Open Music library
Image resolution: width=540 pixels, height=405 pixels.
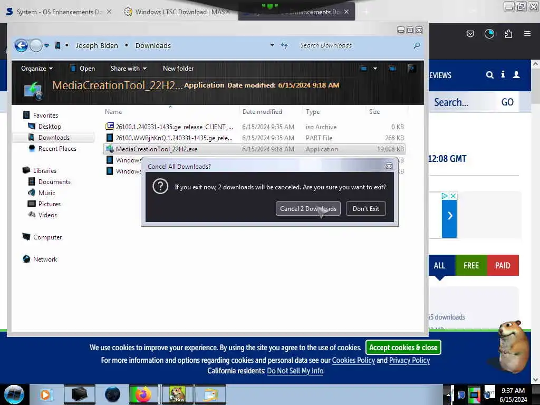point(46,193)
